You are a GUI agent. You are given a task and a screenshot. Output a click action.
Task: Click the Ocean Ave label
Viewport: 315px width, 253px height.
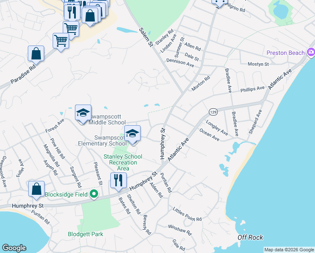tap(209, 135)
